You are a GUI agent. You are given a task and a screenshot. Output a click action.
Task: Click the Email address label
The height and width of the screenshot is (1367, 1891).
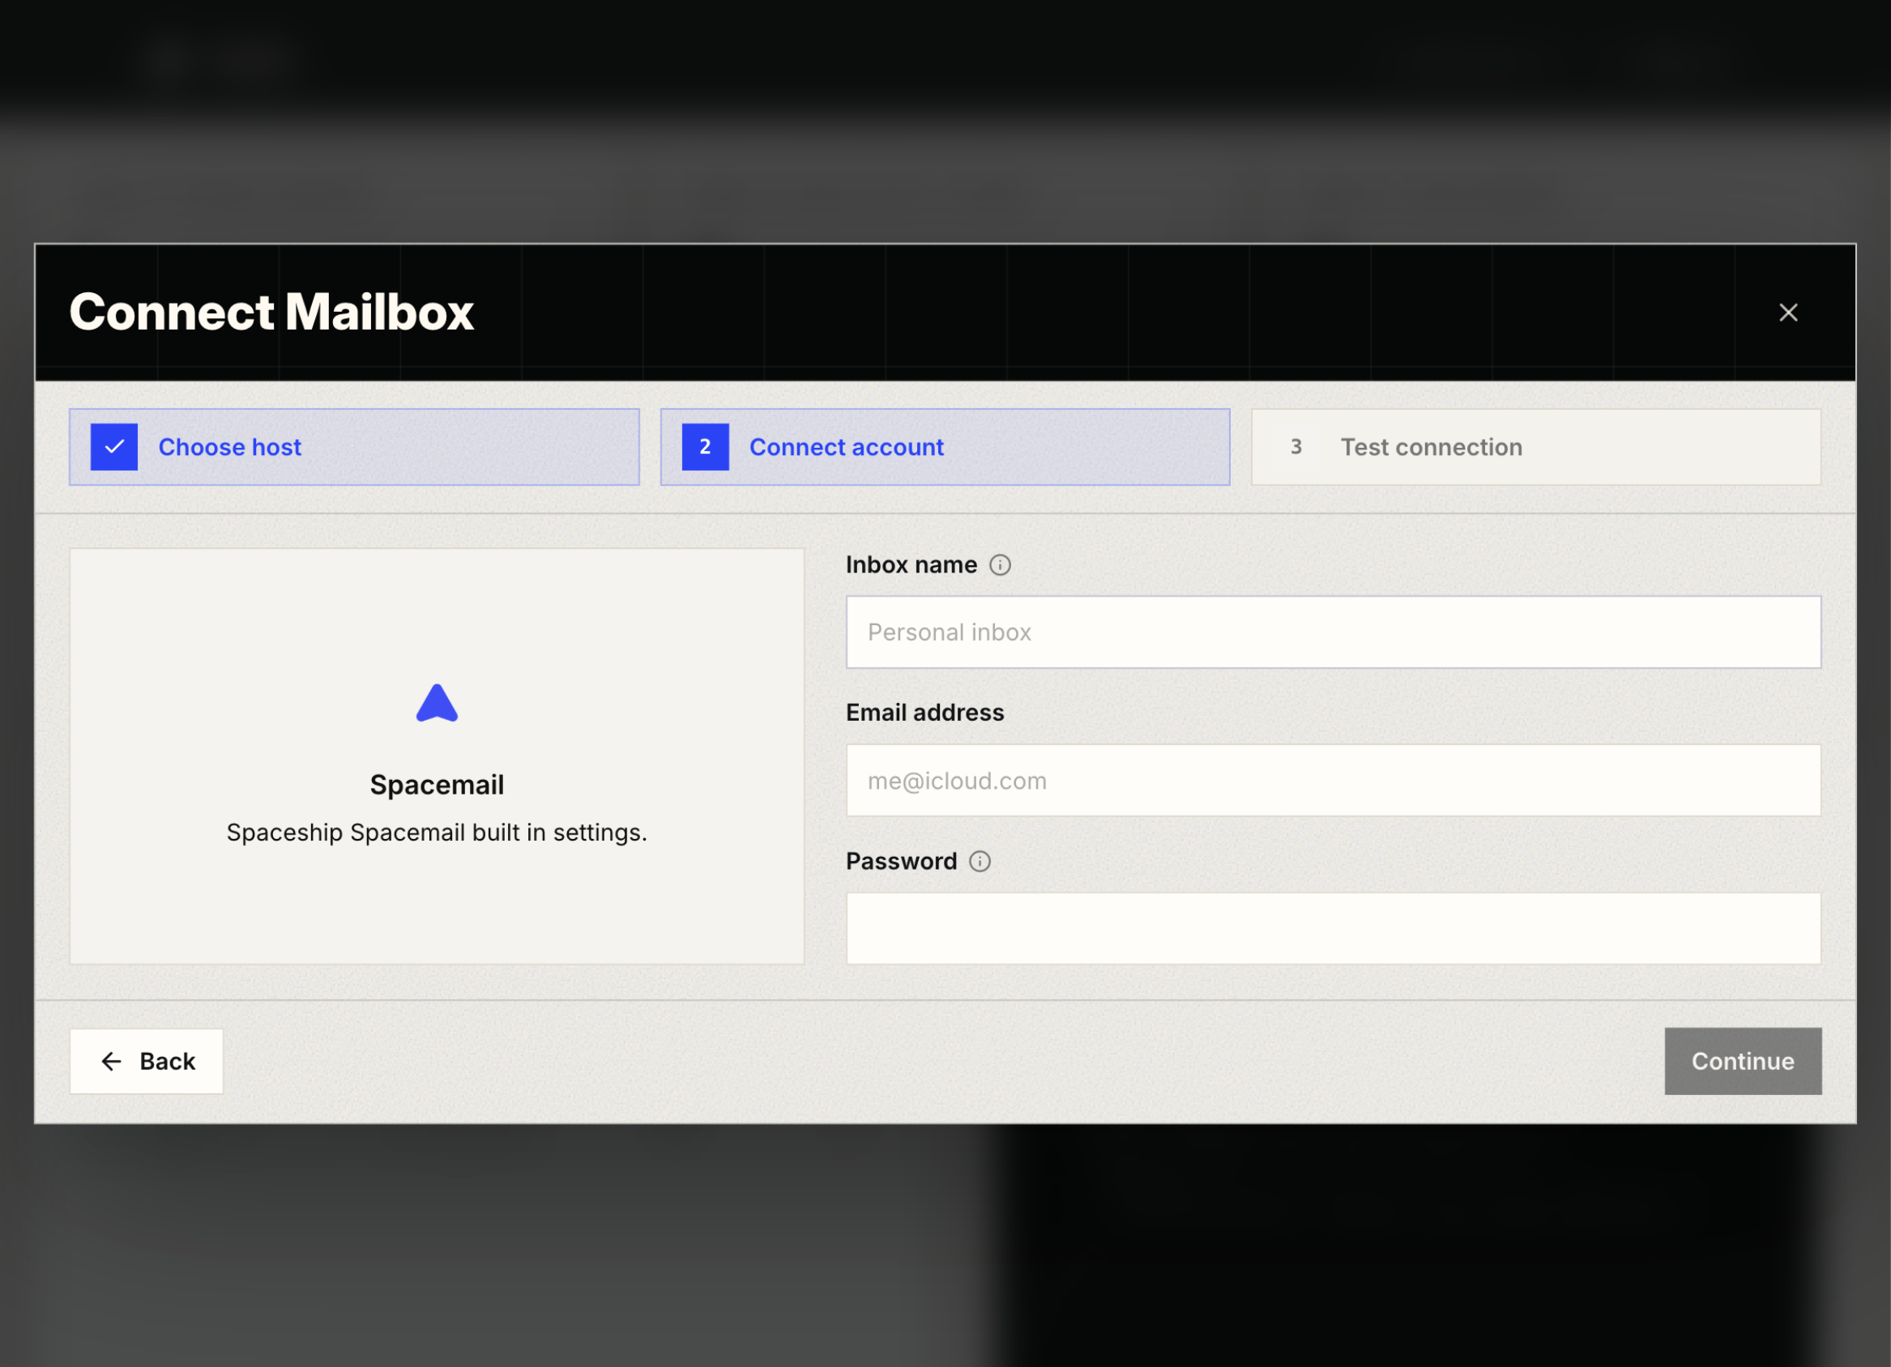pyautogui.click(x=924, y=713)
